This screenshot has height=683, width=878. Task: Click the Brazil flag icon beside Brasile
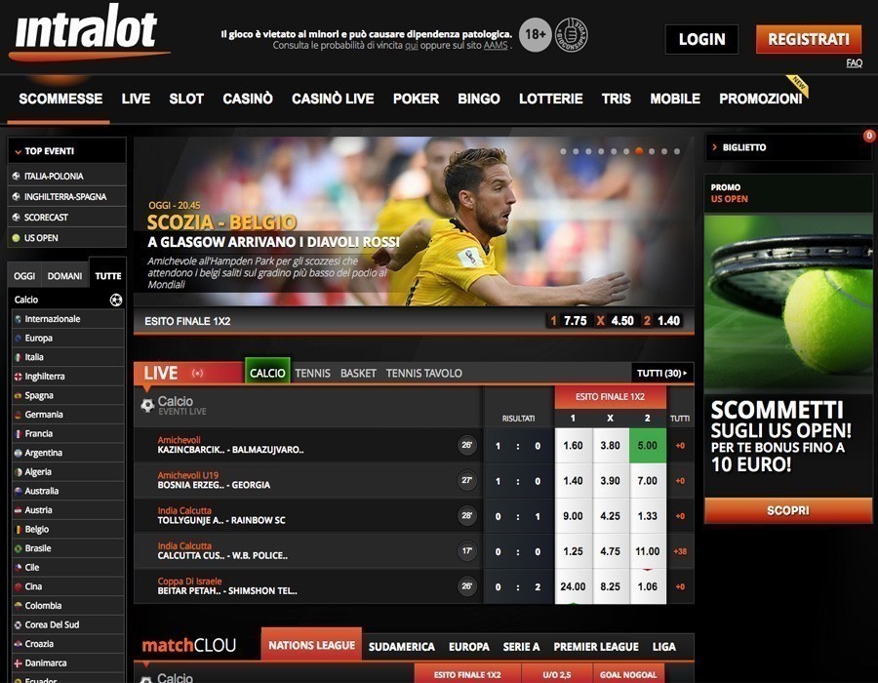click(x=18, y=548)
